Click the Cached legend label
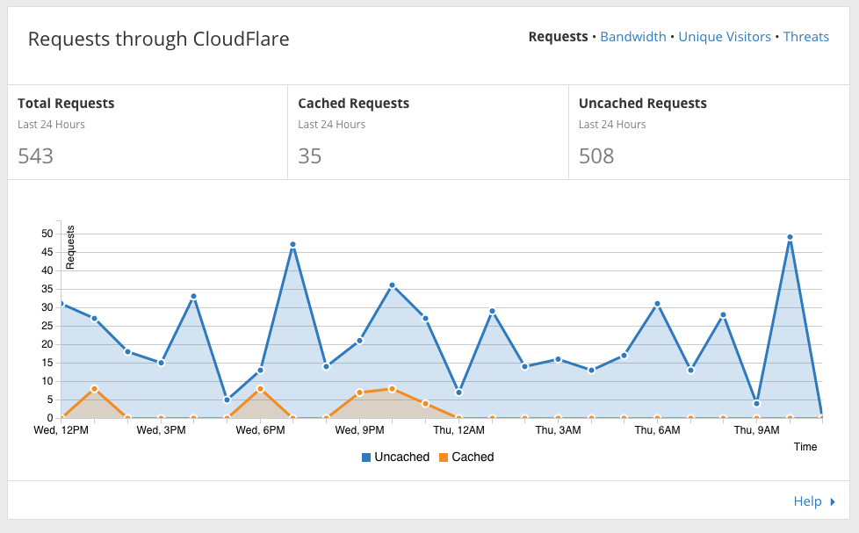859x533 pixels. (x=473, y=457)
